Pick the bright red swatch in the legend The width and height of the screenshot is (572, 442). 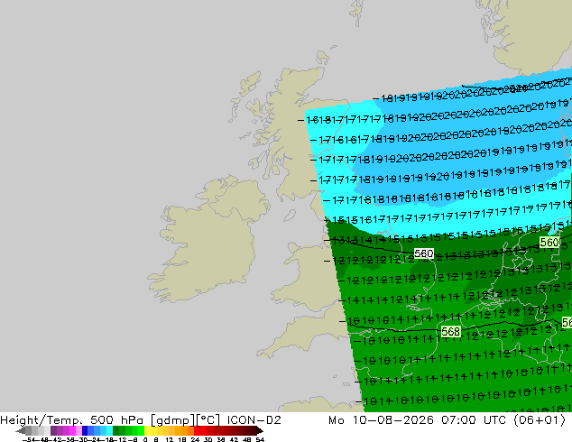pyautogui.click(x=197, y=430)
